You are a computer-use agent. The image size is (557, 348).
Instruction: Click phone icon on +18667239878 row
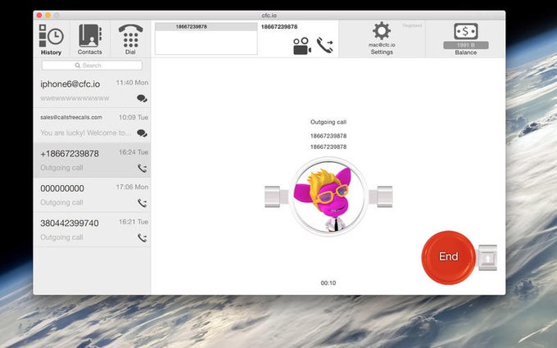pyautogui.click(x=142, y=168)
